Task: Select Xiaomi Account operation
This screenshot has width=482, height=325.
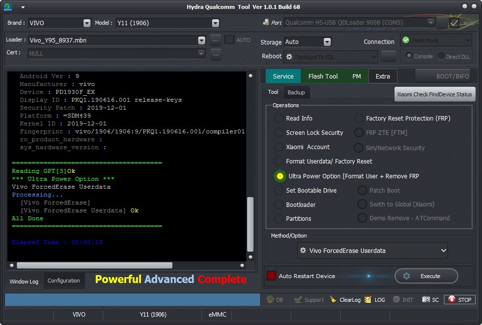Action: coord(279,147)
